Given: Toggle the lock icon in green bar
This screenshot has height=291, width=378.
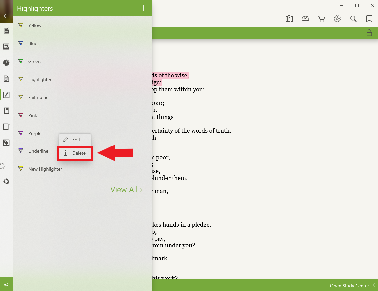Looking at the screenshot, I should [x=369, y=33].
